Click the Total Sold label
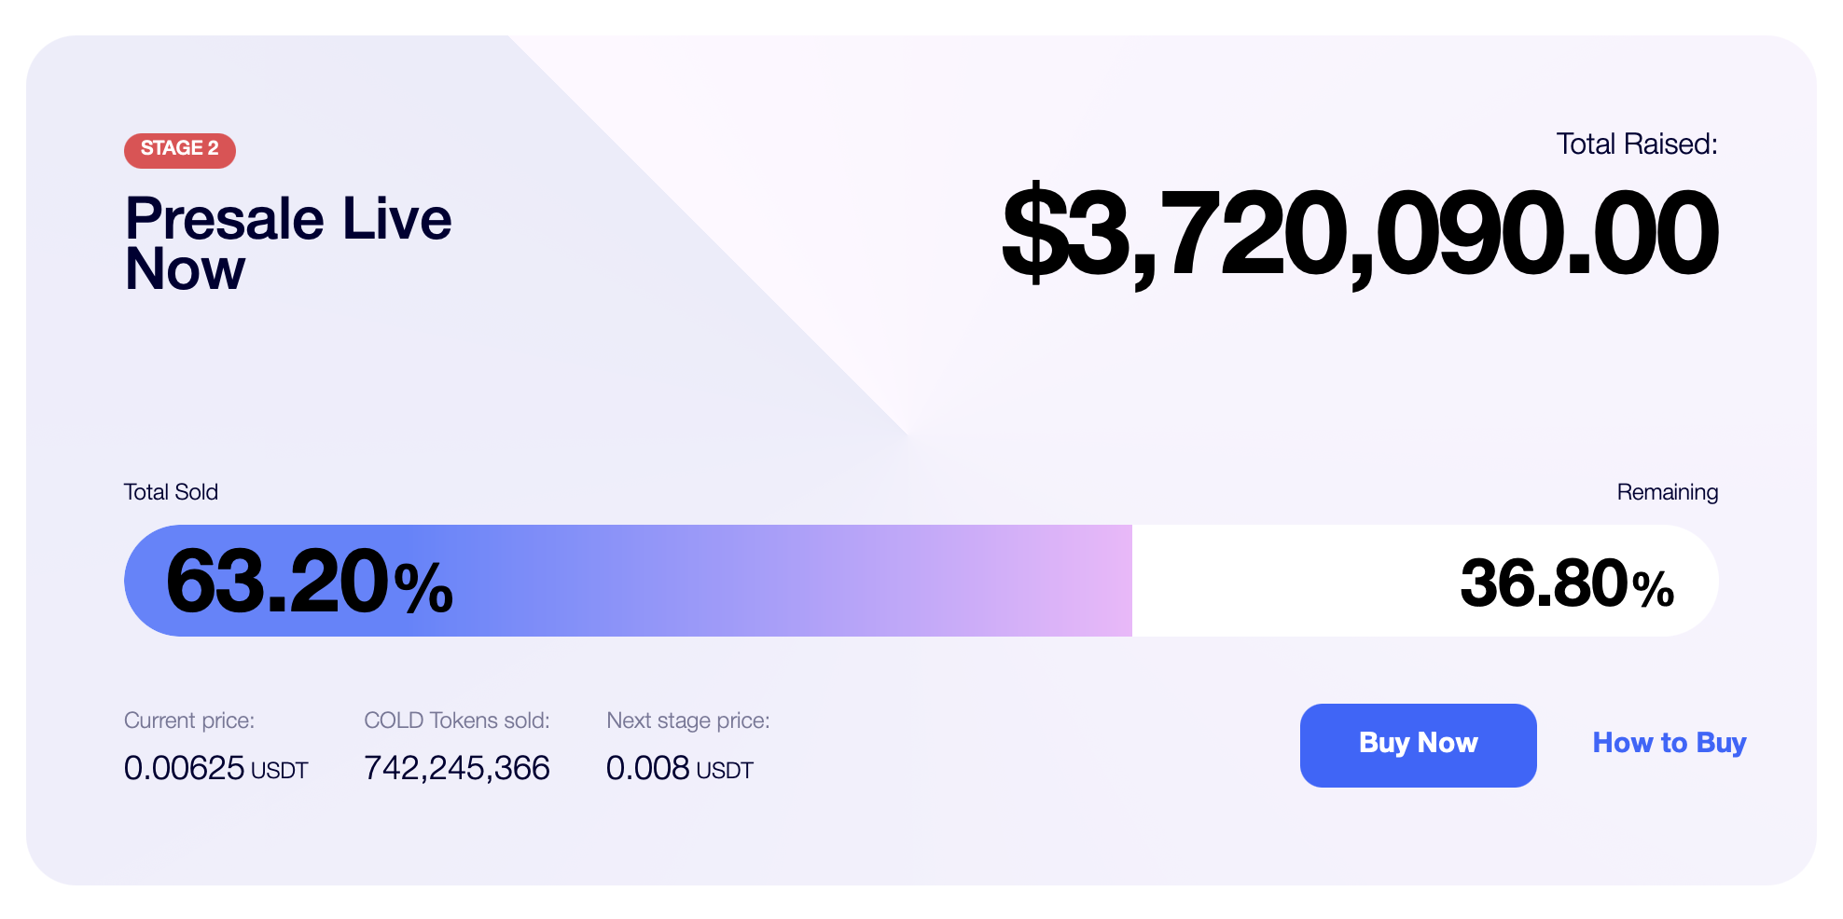 tap(171, 492)
